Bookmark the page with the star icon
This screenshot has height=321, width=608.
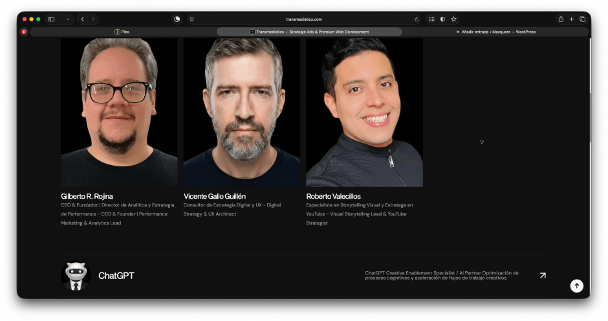(x=453, y=19)
